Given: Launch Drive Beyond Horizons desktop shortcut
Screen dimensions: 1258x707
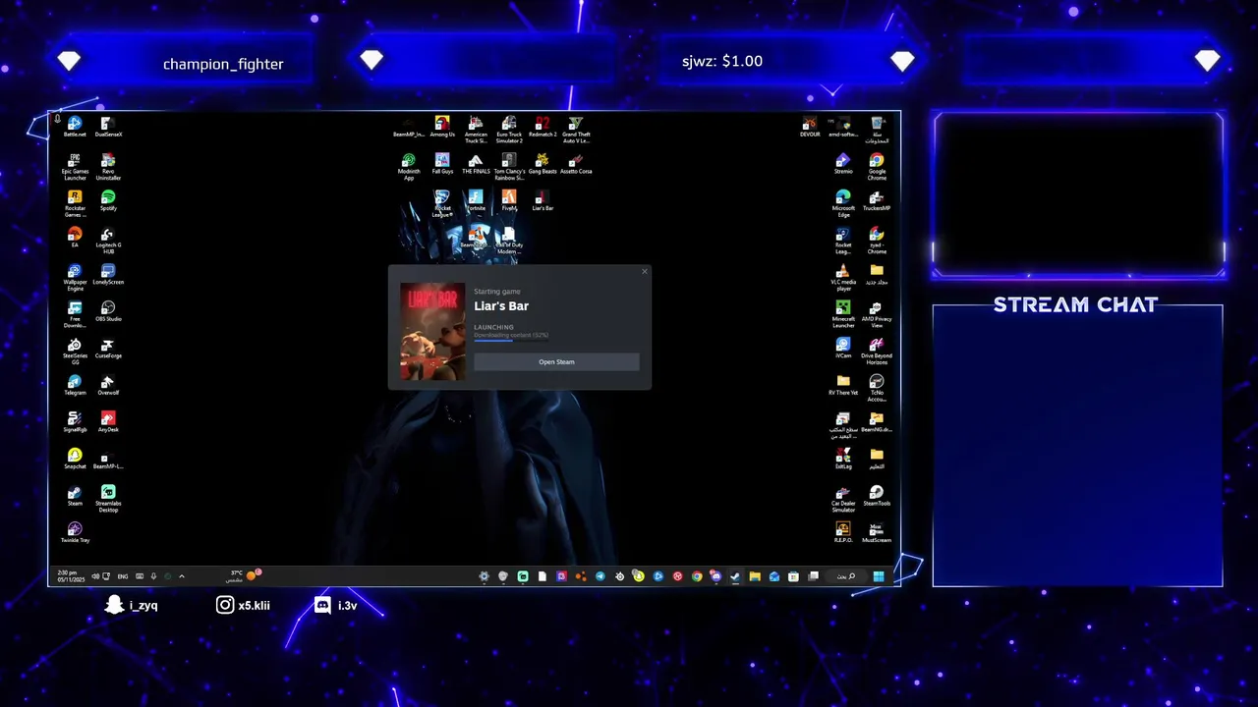Looking at the screenshot, I should (x=877, y=351).
